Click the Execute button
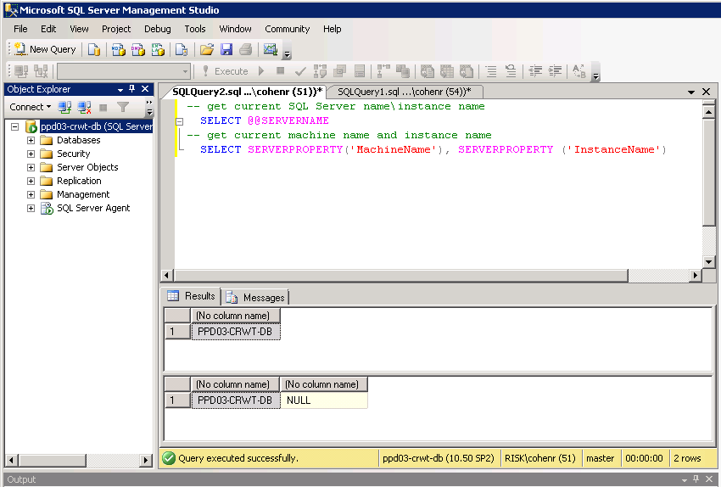Image resolution: width=721 pixels, height=487 pixels. pos(226,71)
